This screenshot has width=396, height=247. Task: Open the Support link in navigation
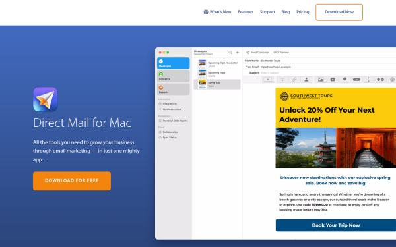pos(267,12)
